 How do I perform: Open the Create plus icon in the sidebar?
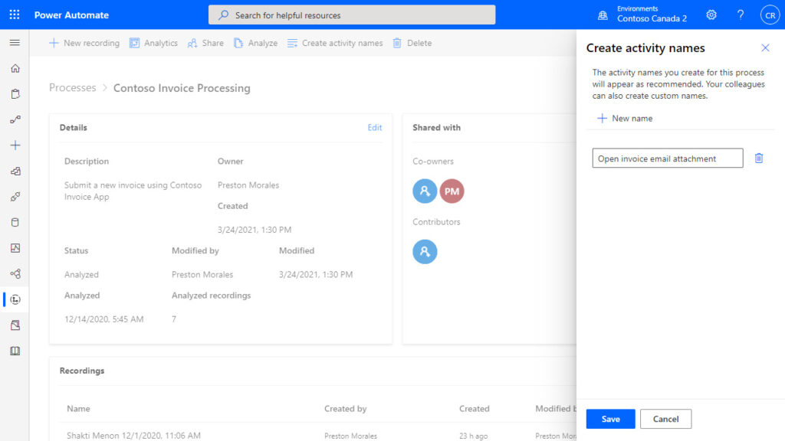coord(14,145)
